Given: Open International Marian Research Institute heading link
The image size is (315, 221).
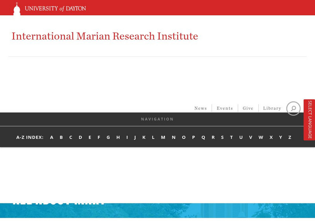Looking at the screenshot, I should tap(105, 36).
